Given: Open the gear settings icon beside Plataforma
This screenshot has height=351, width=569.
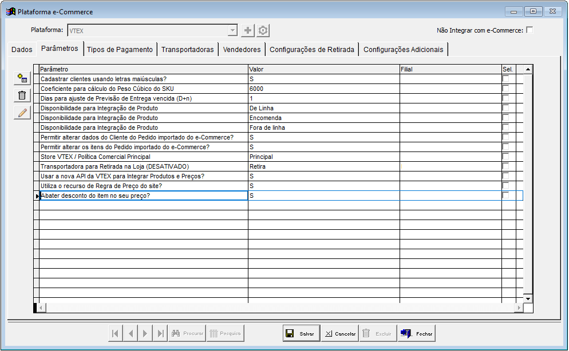Looking at the screenshot, I should coord(263,31).
